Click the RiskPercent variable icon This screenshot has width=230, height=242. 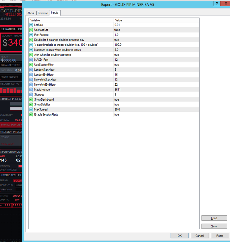31,35
